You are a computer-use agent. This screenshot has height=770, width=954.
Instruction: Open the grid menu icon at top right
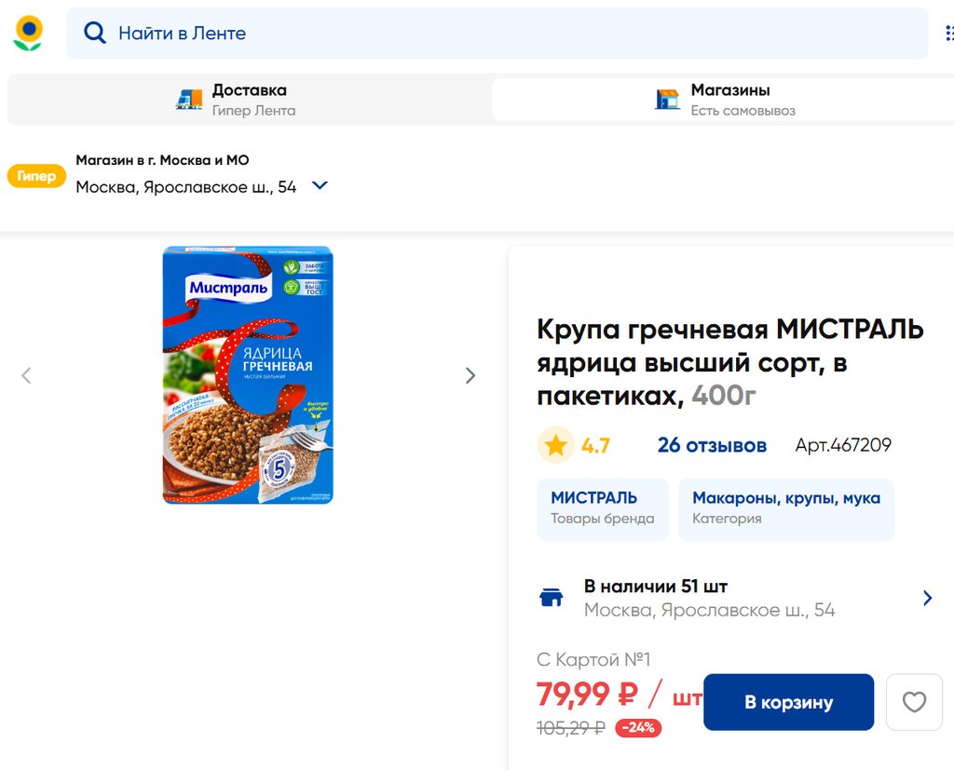[947, 34]
